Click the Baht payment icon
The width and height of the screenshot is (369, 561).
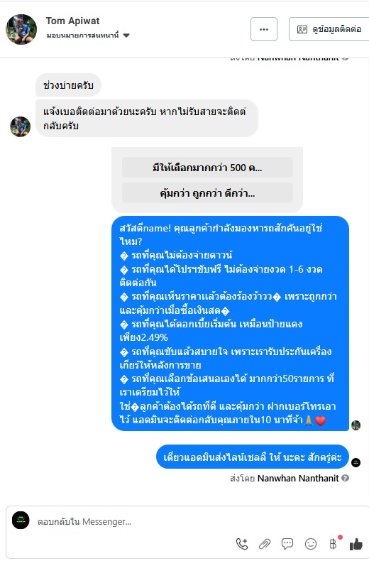point(334,544)
